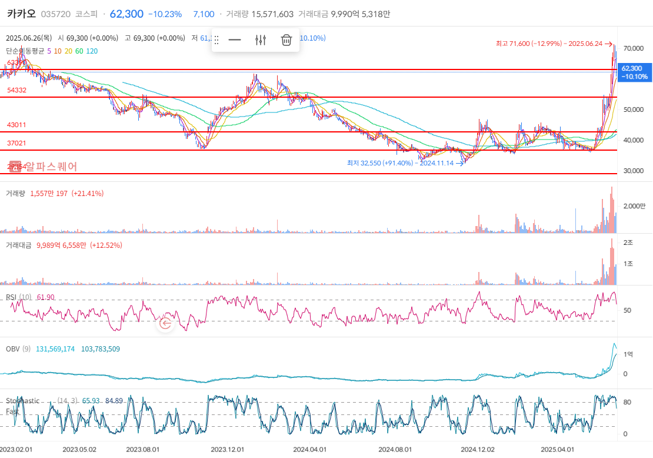Click the −10.23% change rate in header
This screenshot has height=458, width=653.
165,14
